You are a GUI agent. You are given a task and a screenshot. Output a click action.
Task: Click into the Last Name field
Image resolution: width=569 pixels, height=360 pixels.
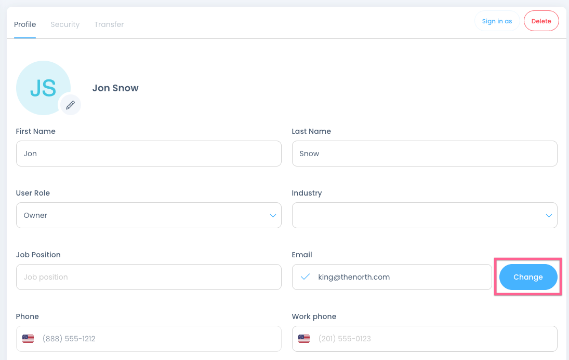click(x=425, y=154)
